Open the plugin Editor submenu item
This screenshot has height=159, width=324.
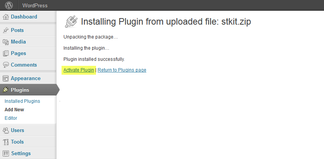pyautogui.click(x=11, y=118)
